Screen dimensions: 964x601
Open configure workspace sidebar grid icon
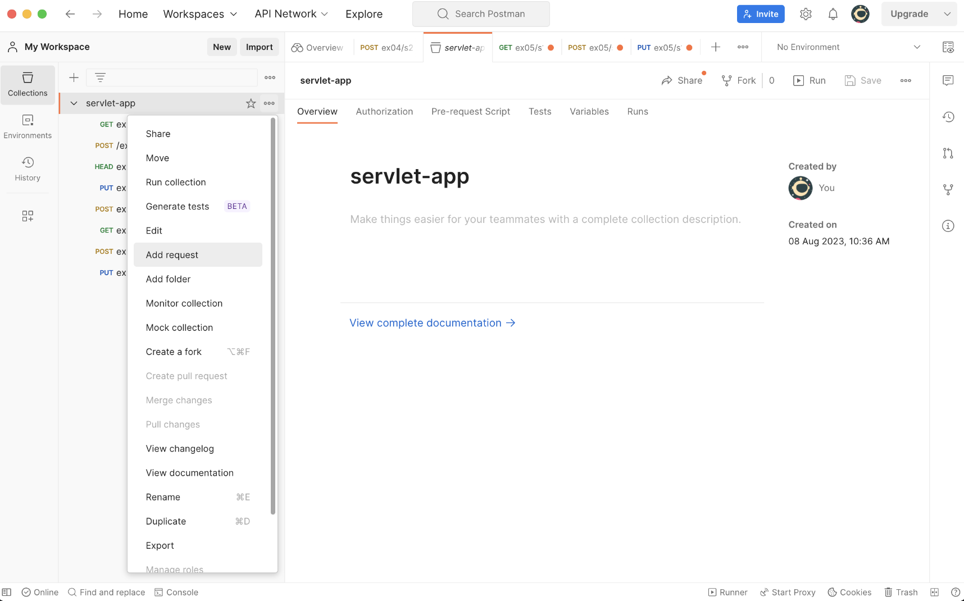(28, 216)
